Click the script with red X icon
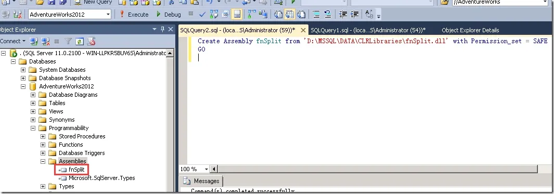Viewport: 554px width, 194px height. pos(91,41)
